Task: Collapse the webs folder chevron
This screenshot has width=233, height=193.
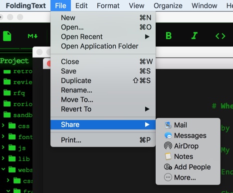Action: 3,169
